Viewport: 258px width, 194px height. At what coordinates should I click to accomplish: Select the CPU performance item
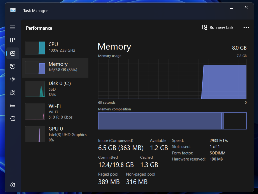click(x=55, y=47)
